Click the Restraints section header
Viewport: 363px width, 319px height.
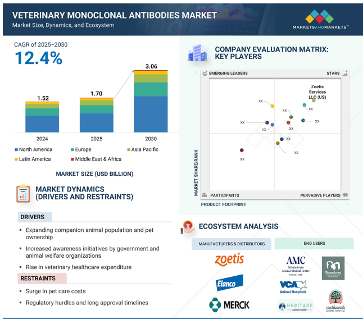click(39, 278)
